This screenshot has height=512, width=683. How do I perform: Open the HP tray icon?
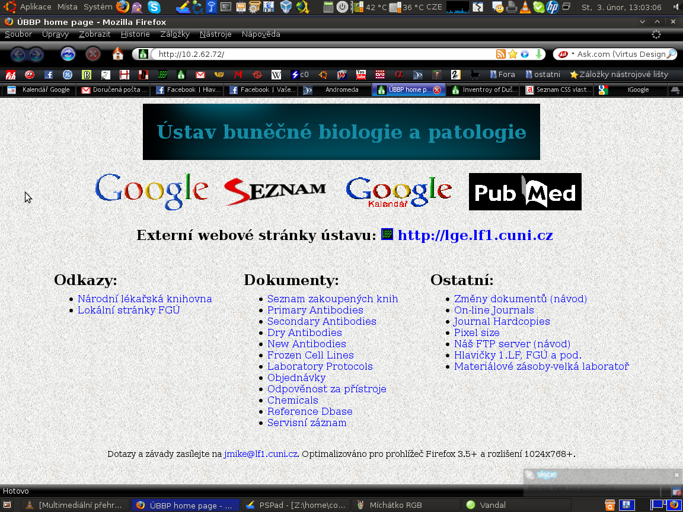pos(553,7)
